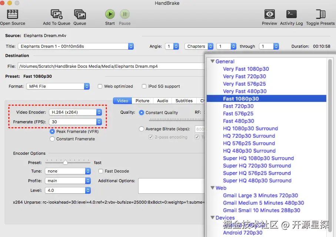Viewport: 336px width, 237px height.
Task: Click the Open Source clapperboard icon
Action: pos(13,14)
